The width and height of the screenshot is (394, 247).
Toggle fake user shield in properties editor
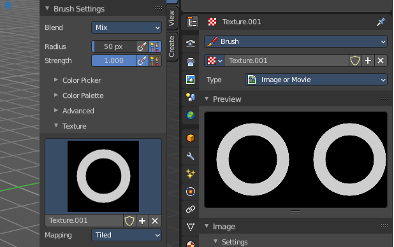[355, 60]
